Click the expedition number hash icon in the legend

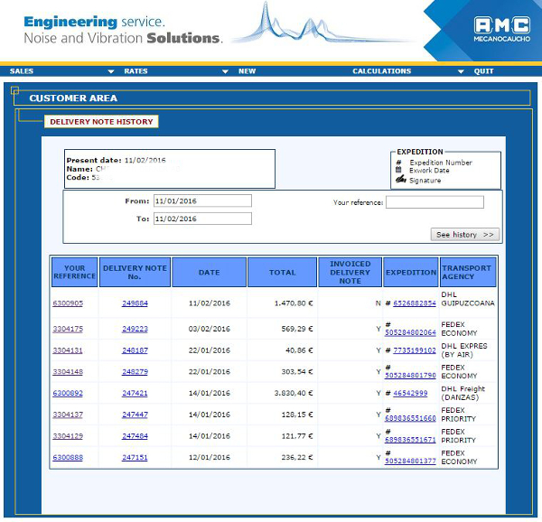tap(398, 163)
